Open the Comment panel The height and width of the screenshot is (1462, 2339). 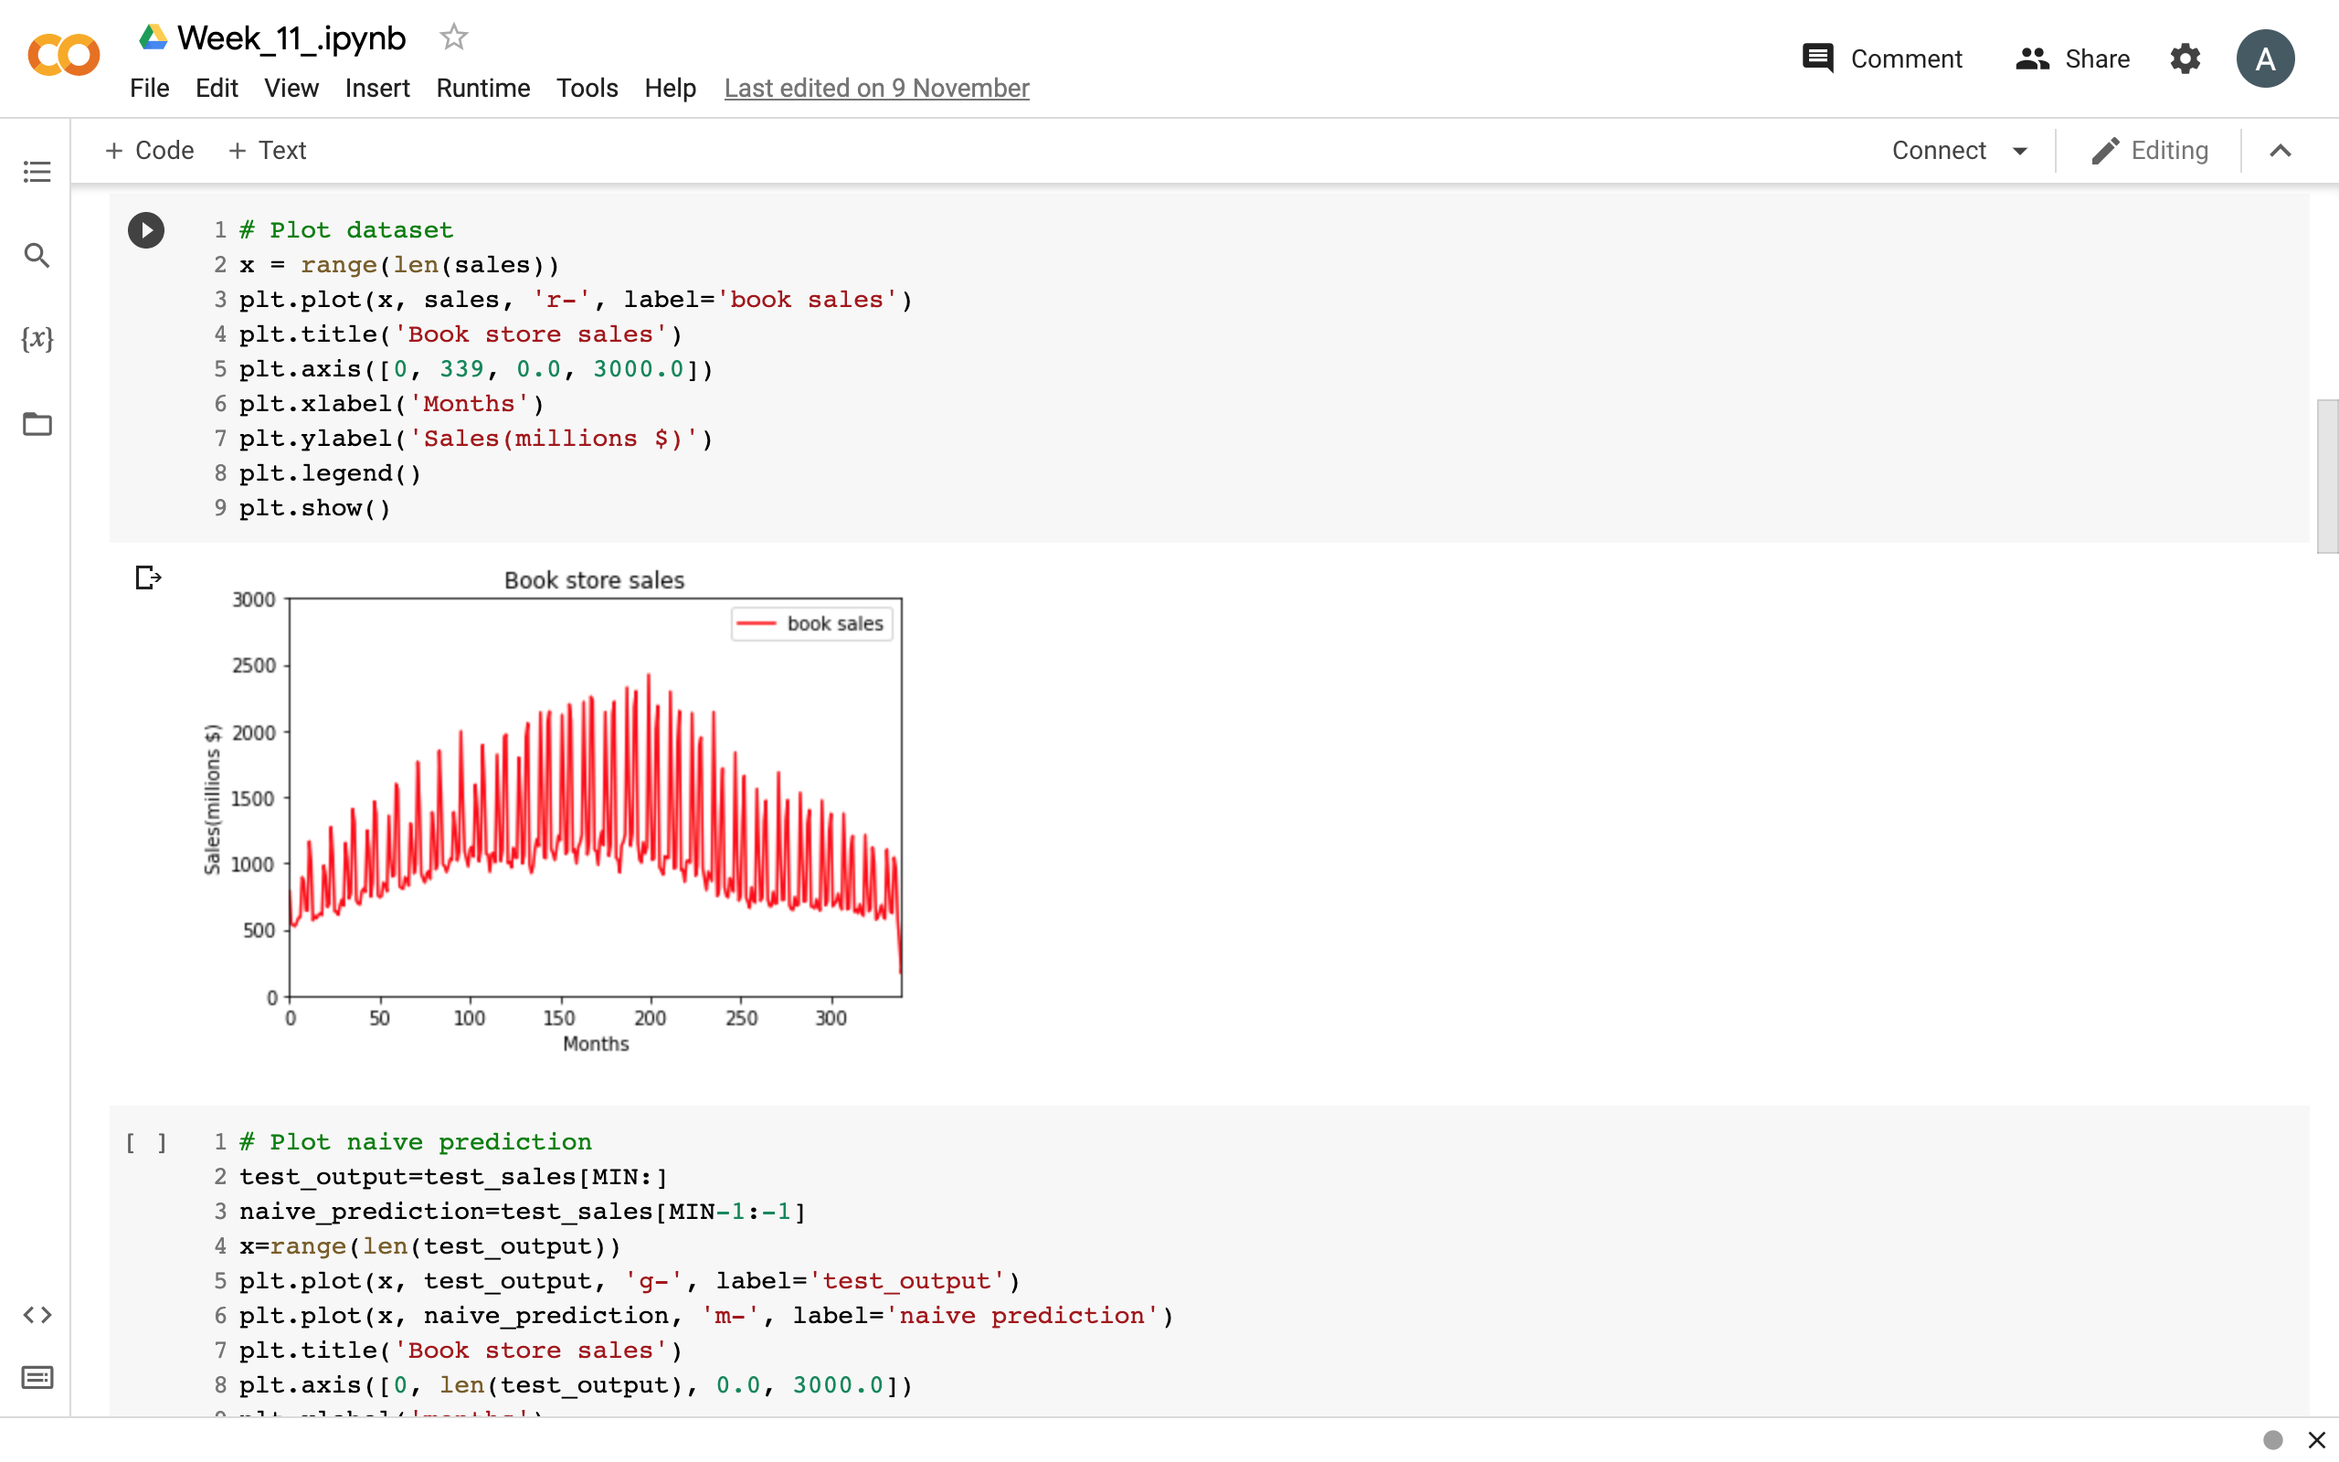coord(1881,58)
